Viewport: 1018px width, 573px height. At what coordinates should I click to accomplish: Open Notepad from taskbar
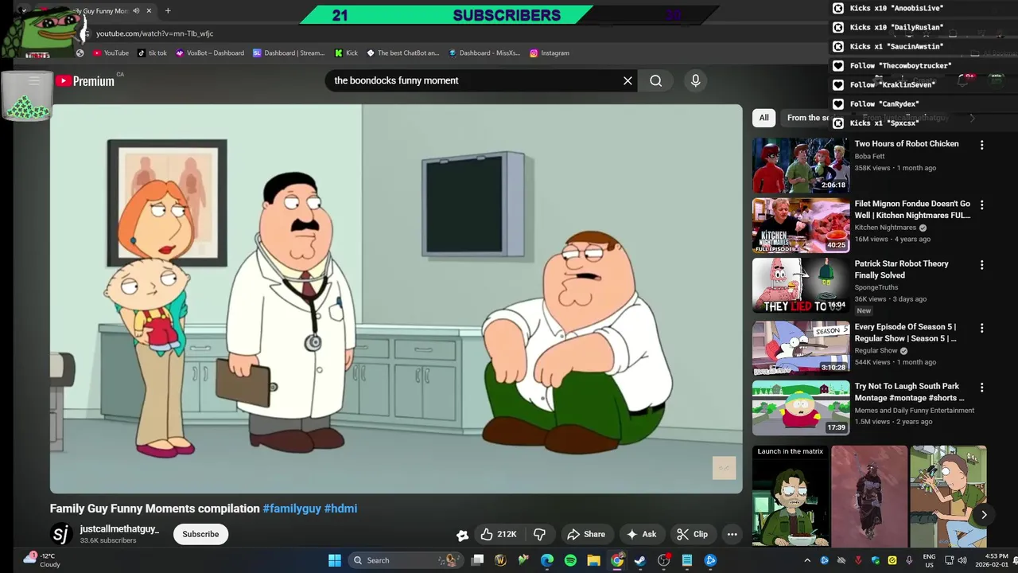coord(687,560)
